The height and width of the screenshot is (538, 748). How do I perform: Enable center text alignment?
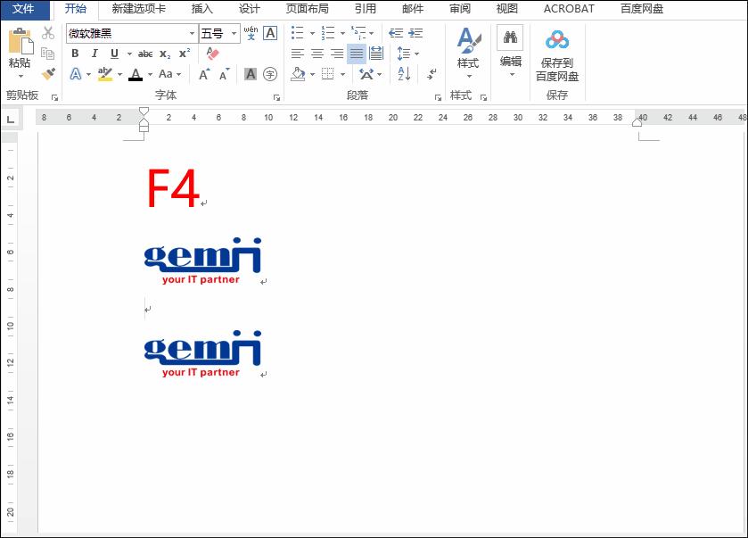point(316,54)
